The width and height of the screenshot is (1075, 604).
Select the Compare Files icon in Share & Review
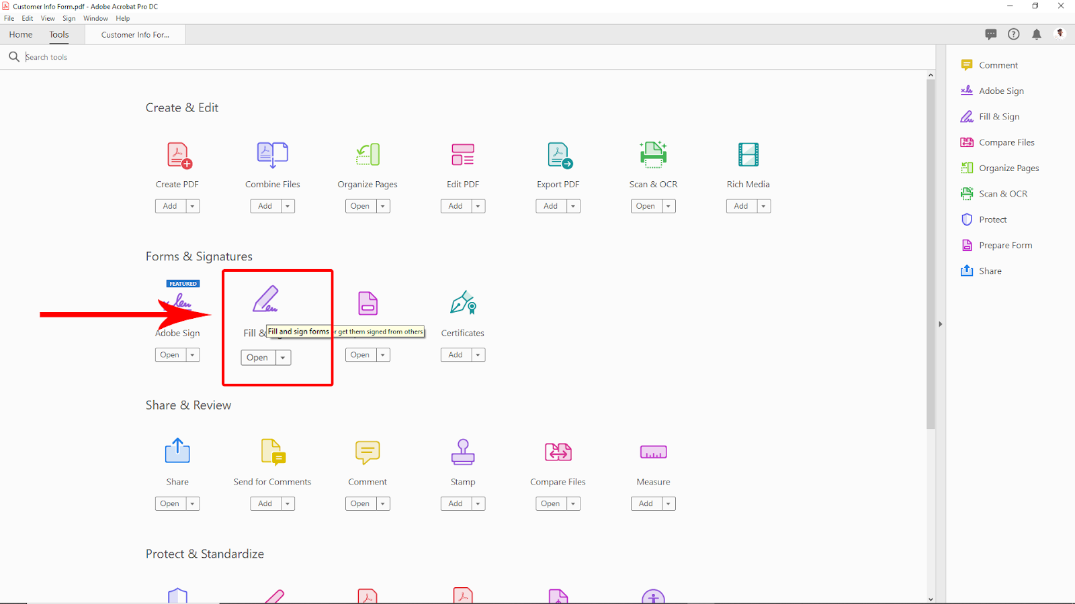[x=558, y=452]
